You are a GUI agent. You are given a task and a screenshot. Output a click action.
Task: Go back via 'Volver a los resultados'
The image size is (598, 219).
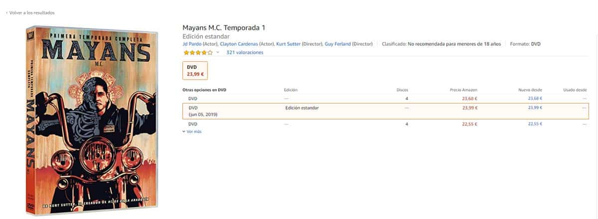pos(30,12)
